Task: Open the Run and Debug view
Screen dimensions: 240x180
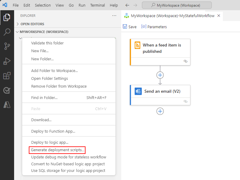Action: coord(7,61)
